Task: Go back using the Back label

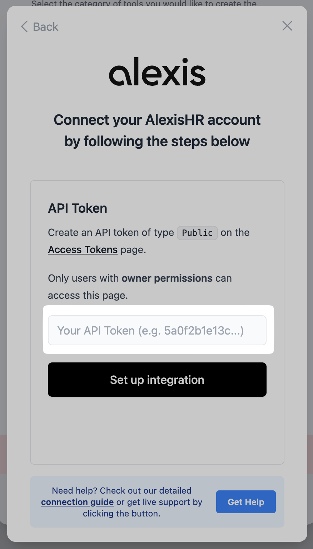Action: (x=45, y=27)
